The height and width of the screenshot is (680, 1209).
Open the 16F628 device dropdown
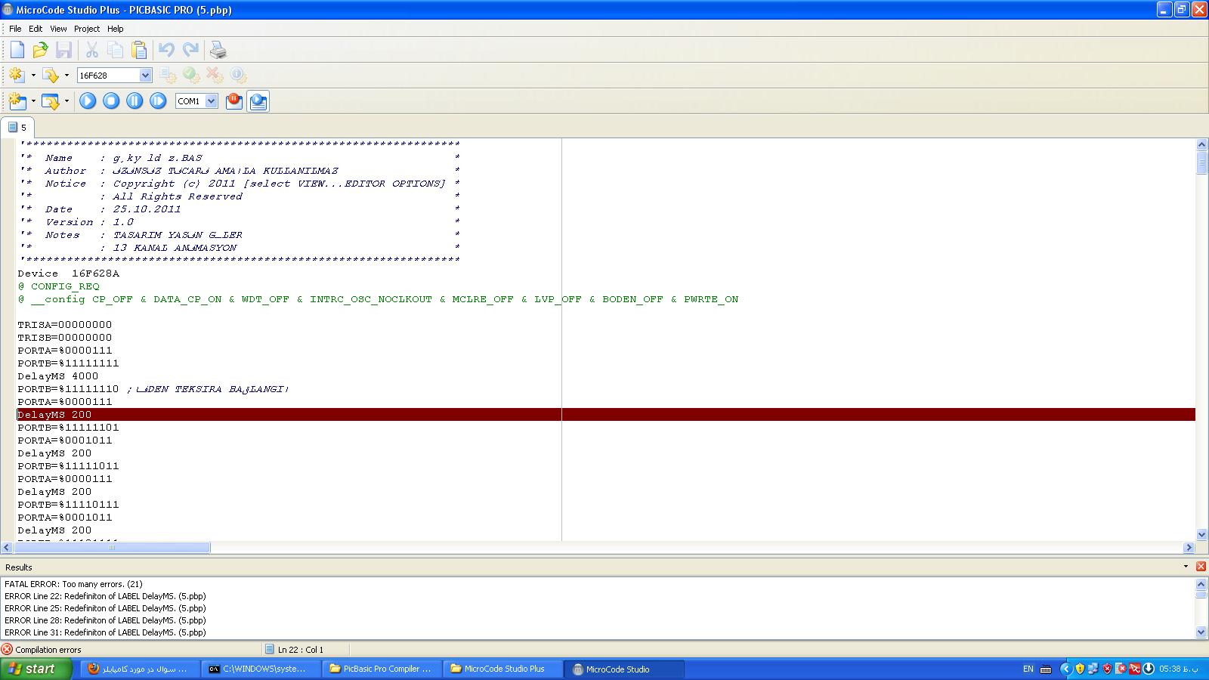tap(145, 76)
